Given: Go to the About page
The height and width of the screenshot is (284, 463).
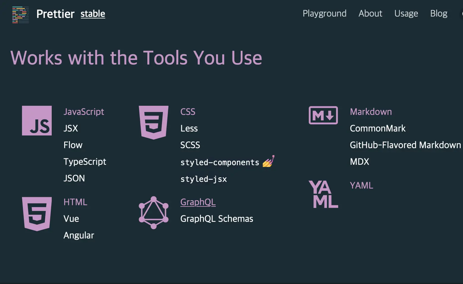Looking at the screenshot, I should 370,14.
